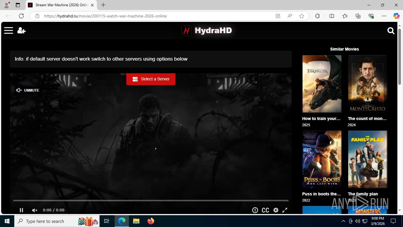Screen dimensions: 403x227
Task: Open the hamburger menu on HydraHD
Action: pyautogui.click(x=9, y=30)
